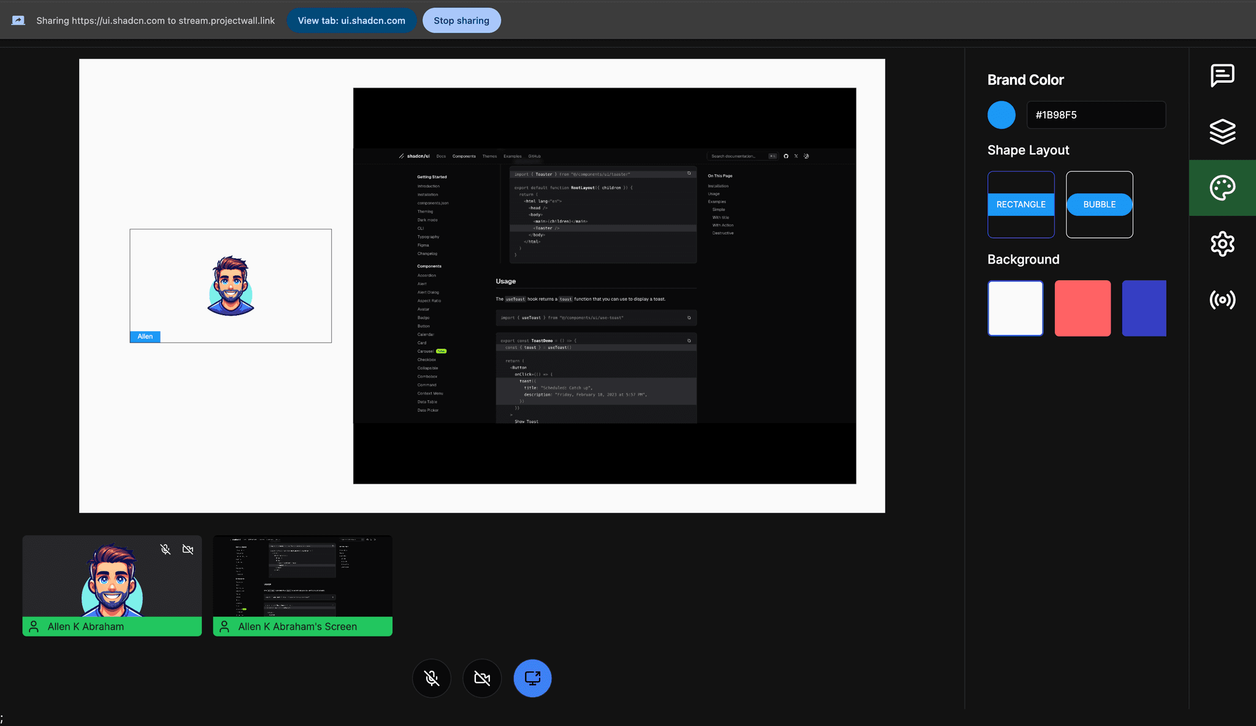Open the chat panel

[x=1222, y=76]
